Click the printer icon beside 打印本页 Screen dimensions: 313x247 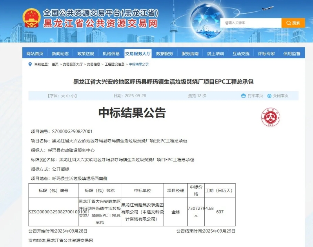[x=243, y=96]
